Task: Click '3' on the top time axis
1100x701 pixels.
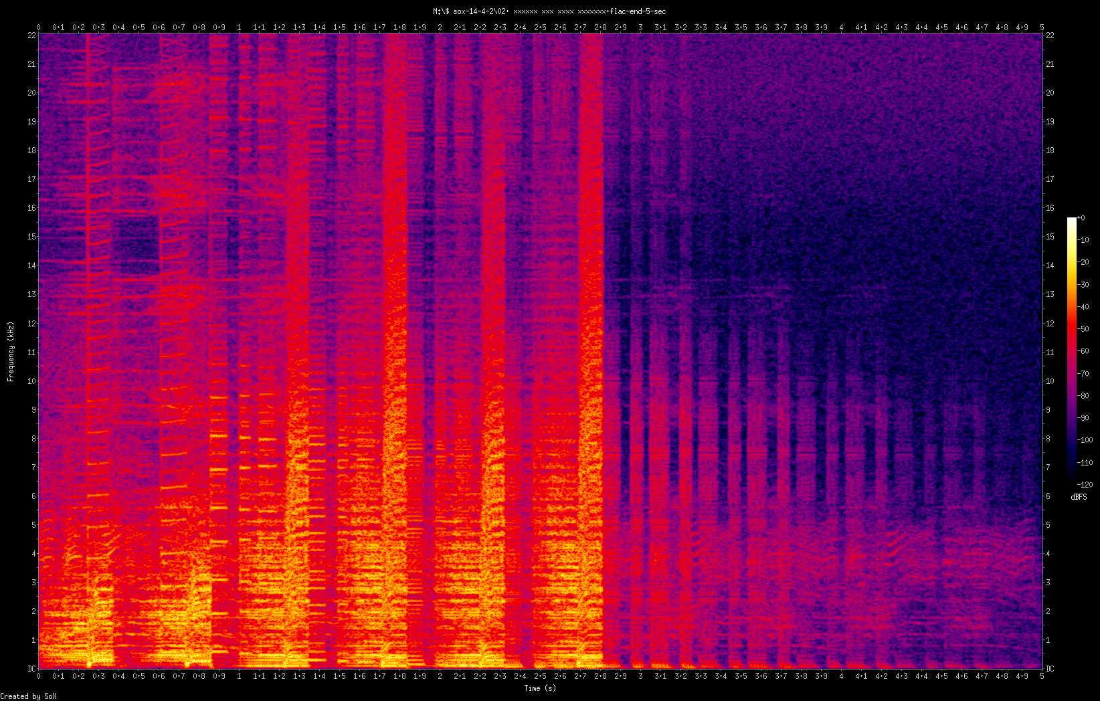Action: (x=640, y=27)
